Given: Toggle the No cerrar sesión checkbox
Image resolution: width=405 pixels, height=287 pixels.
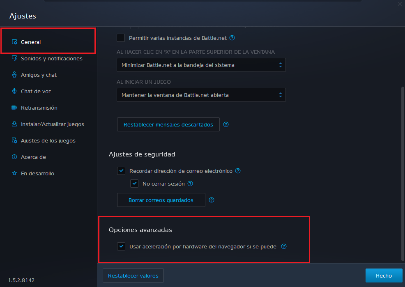Looking at the screenshot, I should pos(134,184).
